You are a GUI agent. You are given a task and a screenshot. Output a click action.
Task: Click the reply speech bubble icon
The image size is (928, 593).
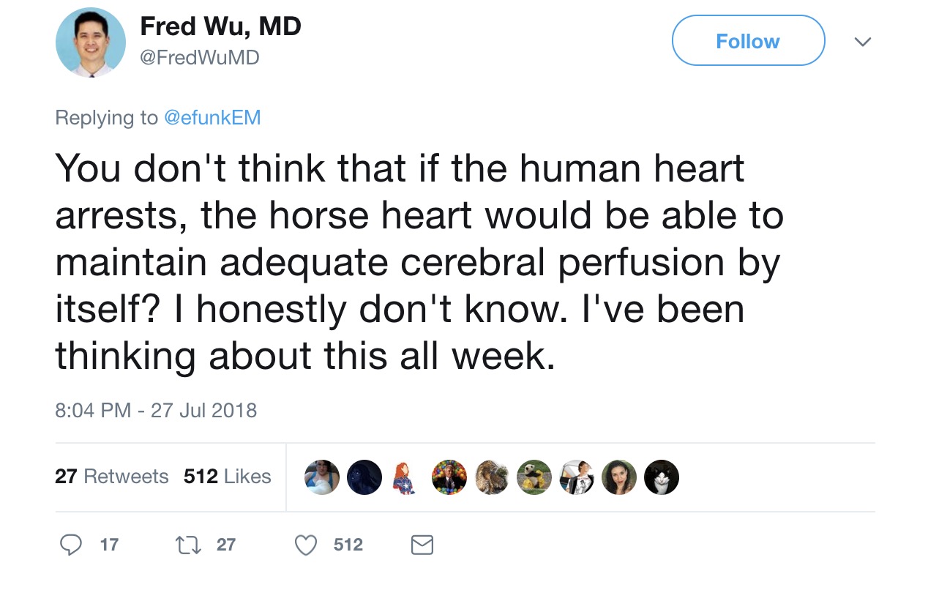[x=70, y=545]
